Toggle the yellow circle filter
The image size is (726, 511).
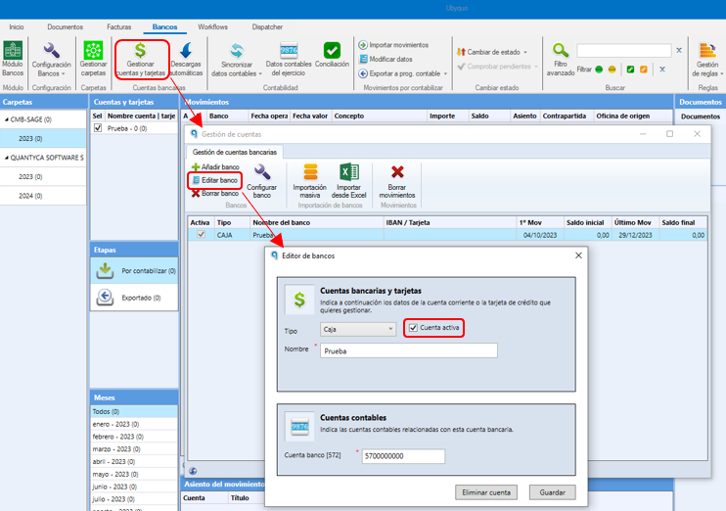(612, 70)
